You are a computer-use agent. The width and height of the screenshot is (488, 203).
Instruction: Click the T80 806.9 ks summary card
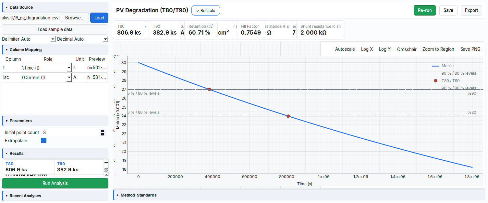pos(129,30)
